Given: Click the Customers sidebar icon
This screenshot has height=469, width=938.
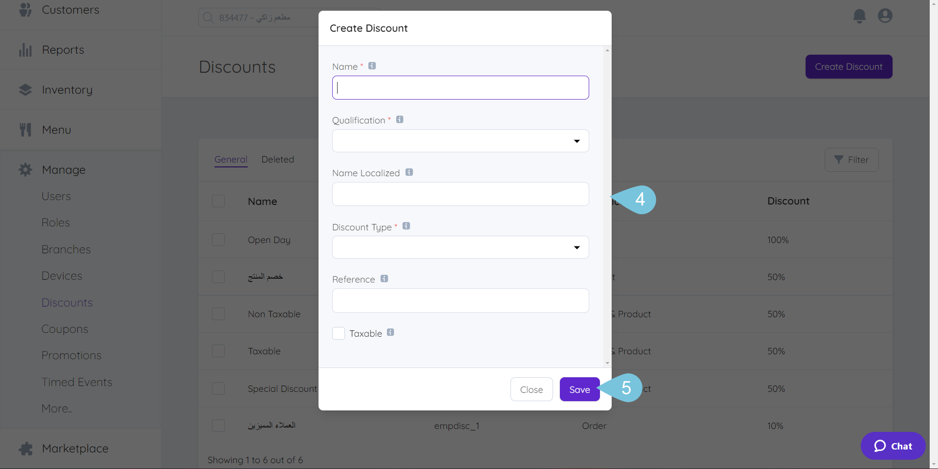Looking at the screenshot, I should (x=25, y=9).
